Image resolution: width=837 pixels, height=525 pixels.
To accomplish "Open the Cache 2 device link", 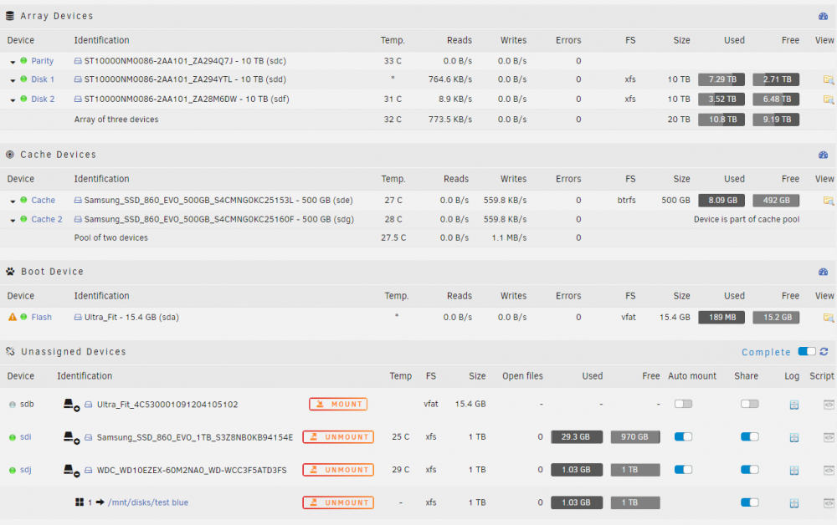I will coord(47,219).
